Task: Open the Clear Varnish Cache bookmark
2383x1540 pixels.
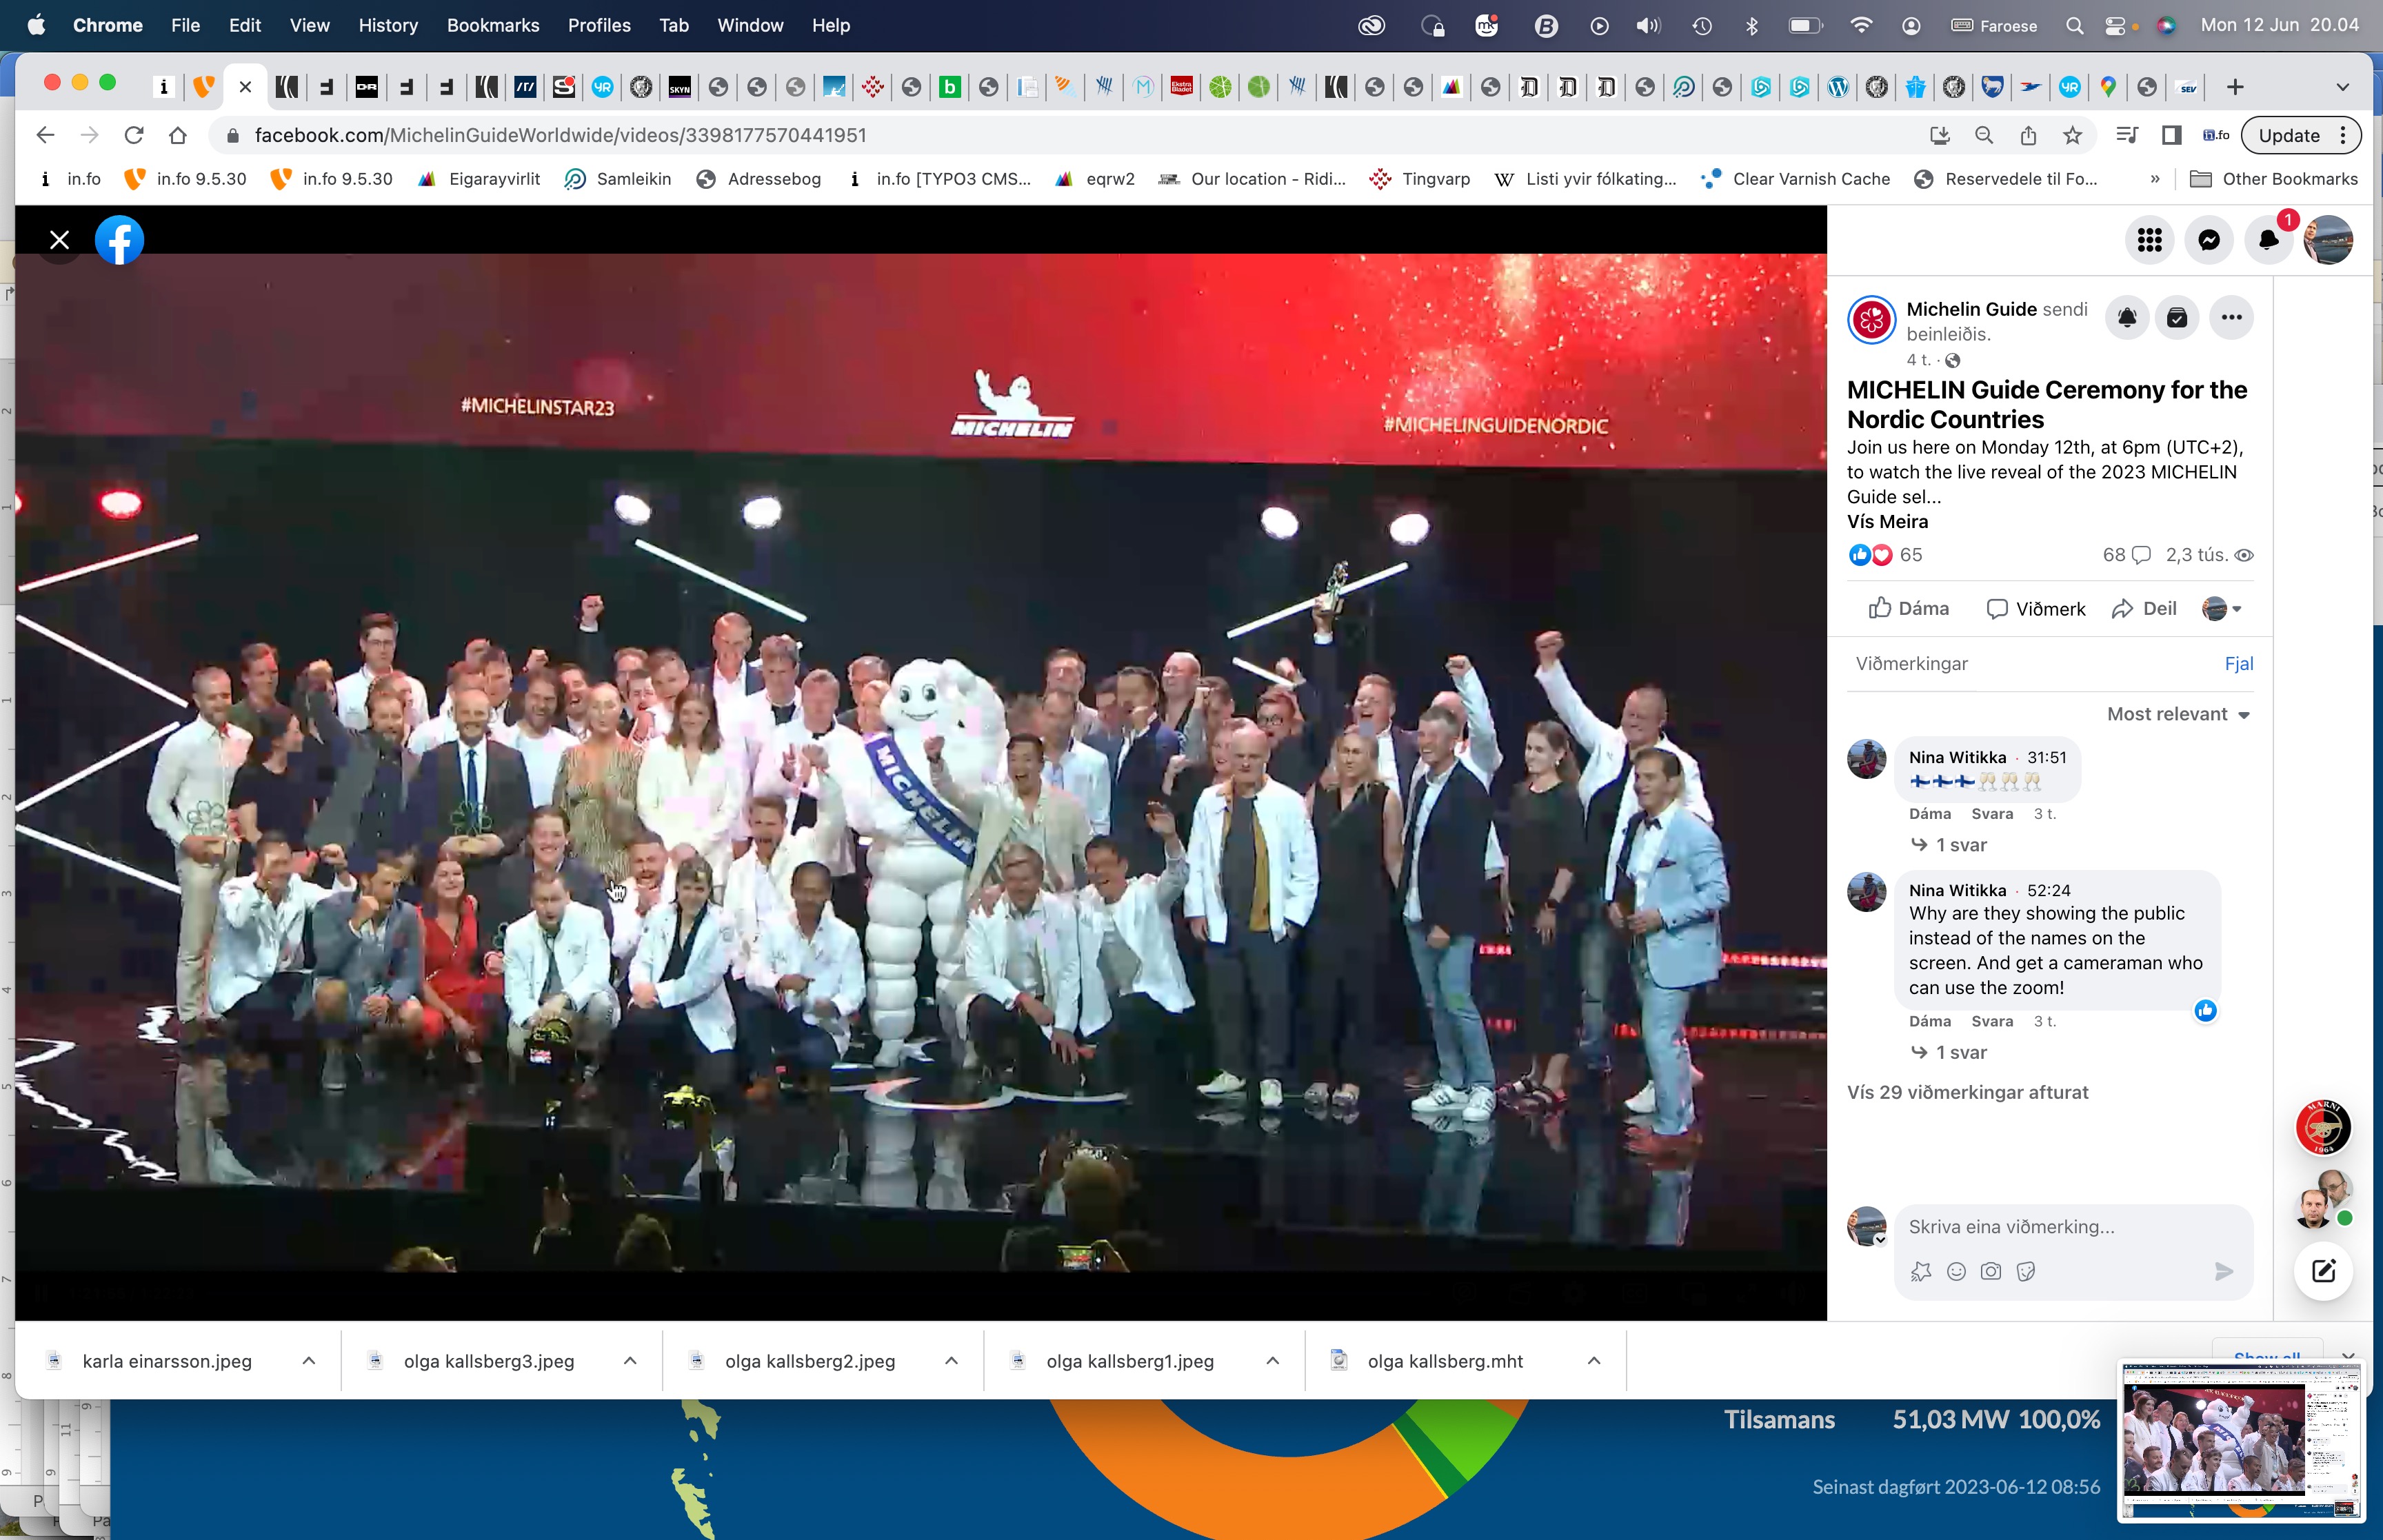Action: (1796, 179)
